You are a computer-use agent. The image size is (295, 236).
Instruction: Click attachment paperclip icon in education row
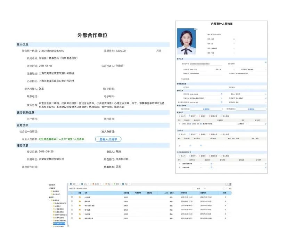pyautogui.click(x=265, y=123)
